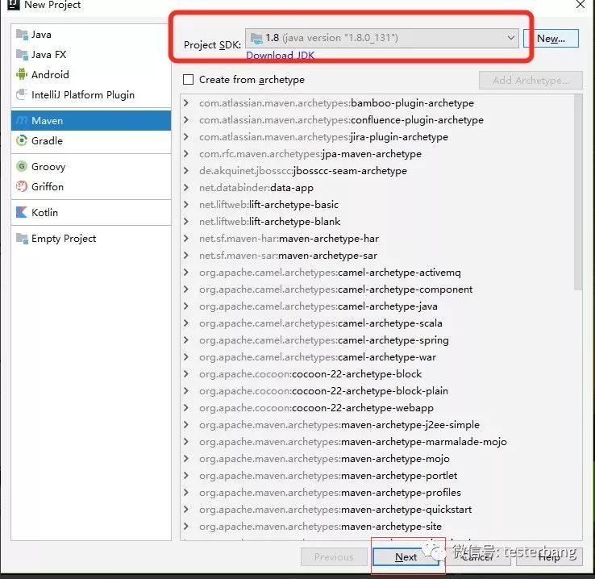
Task: Click the SDK folder icon in combo box
Action: (256, 38)
